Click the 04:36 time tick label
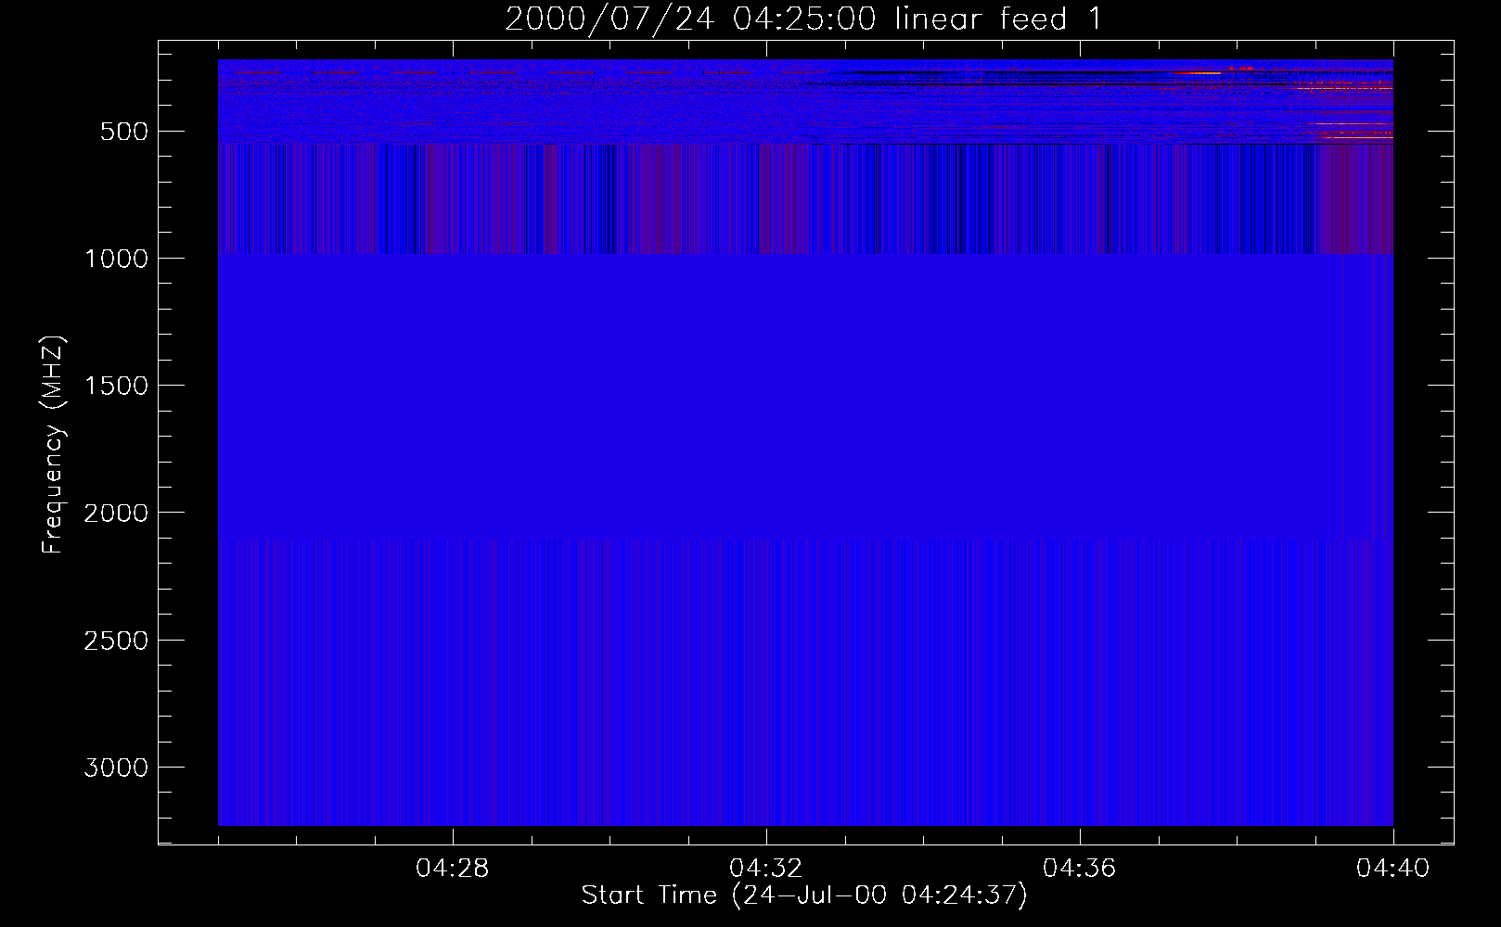The width and height of the screenshot is (1501, 927). (x=1080, y=869)
